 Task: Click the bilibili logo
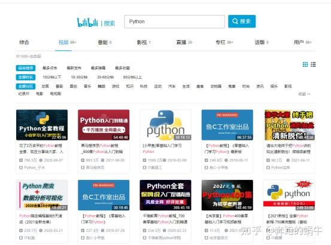coord(87,22)
